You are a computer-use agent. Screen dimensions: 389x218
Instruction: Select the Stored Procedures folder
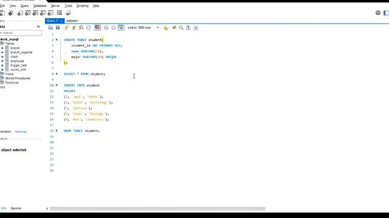[18, 78]
